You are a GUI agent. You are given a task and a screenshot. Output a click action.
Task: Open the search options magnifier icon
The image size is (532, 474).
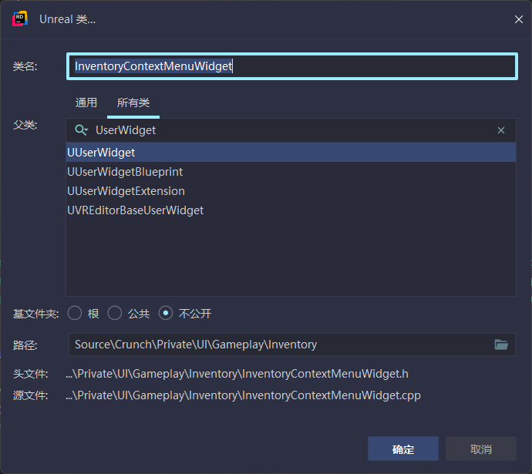(82, 129)
